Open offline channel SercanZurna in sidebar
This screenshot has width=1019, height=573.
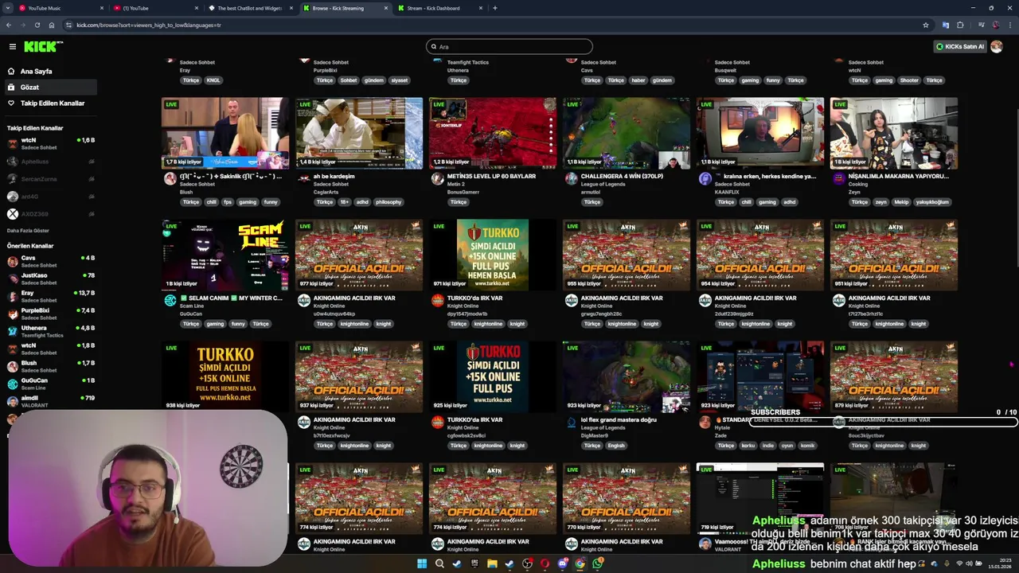click(51, 179)
